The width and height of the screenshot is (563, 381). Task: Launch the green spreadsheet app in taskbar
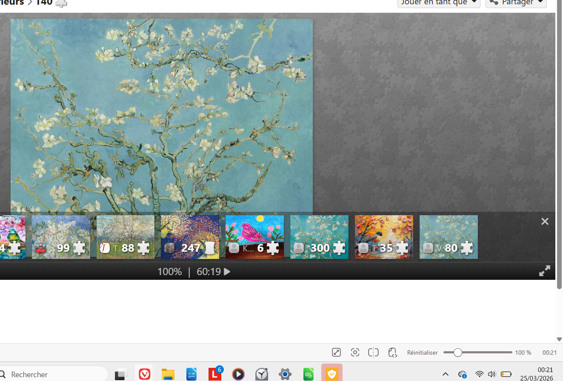309,375
